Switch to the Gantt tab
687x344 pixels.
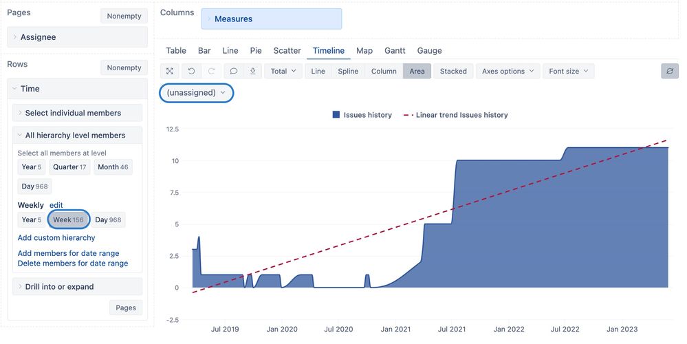tap(395, 51)
